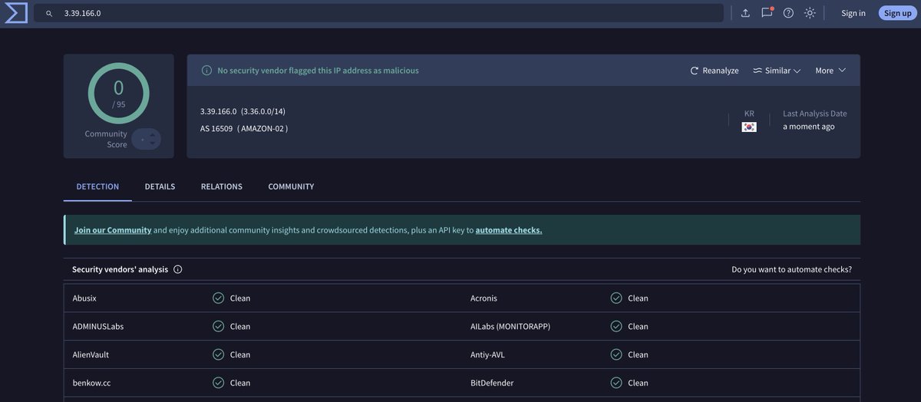Image resolution: width=921 pixels, height=402 pixels.
Task: Click the AILabs (MONITORAPP) vendor name
Action: click(x=510, y=326)
